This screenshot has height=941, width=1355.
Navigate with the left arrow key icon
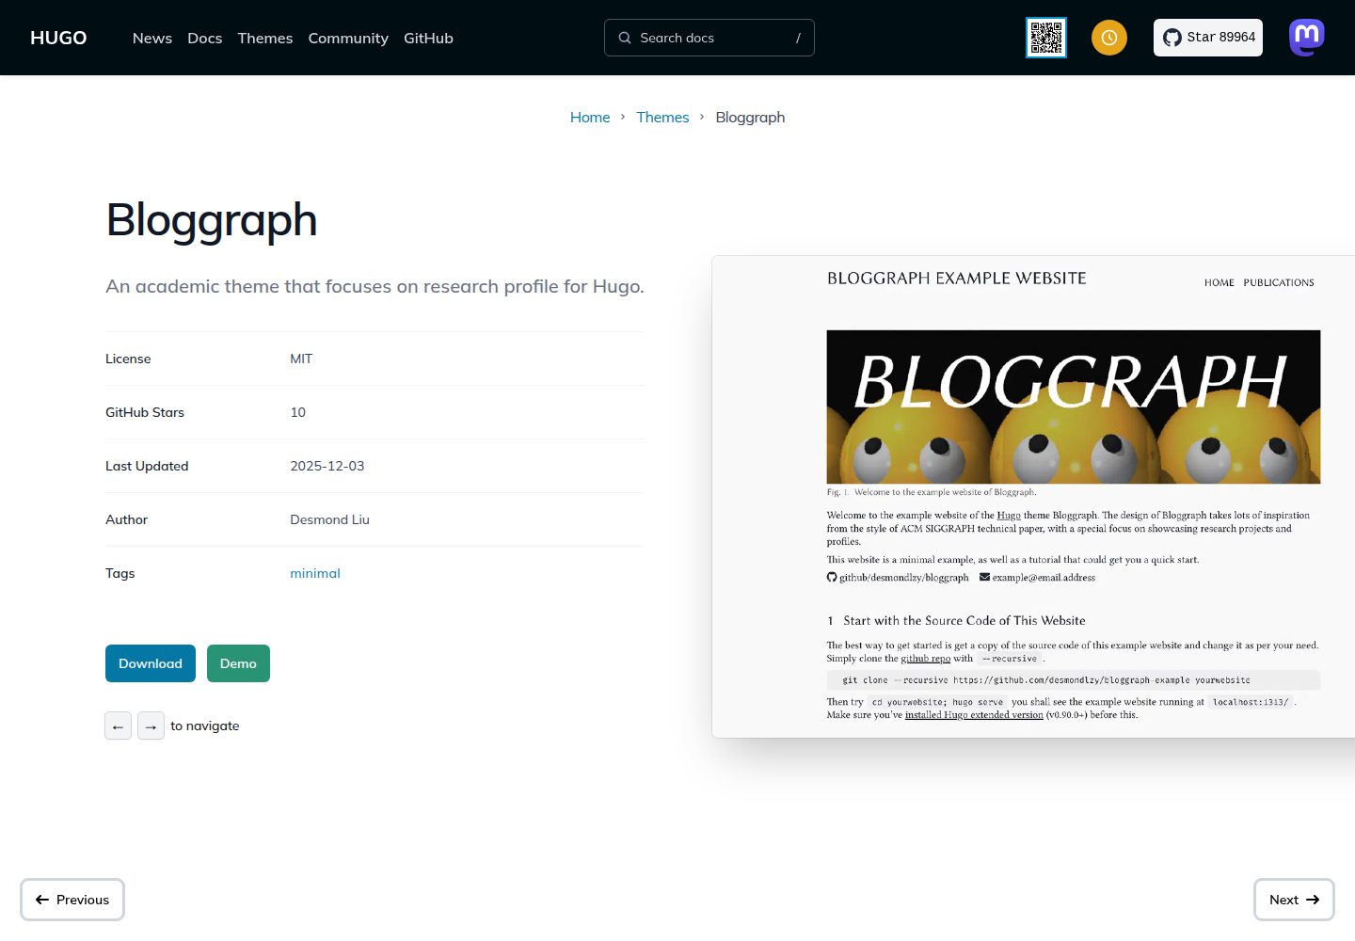118,726
